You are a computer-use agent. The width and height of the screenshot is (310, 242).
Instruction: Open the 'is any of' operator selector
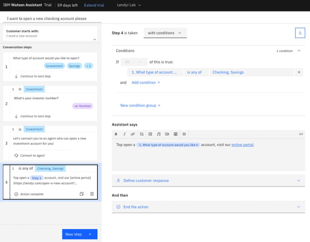click(x=196, y=72)
